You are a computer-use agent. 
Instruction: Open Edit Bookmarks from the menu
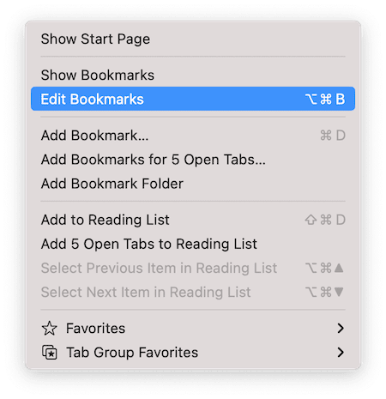coord(193,99)
